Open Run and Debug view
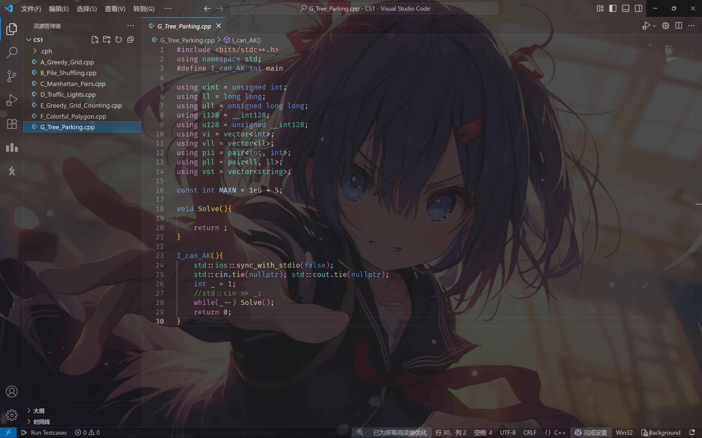 [12, 100]
